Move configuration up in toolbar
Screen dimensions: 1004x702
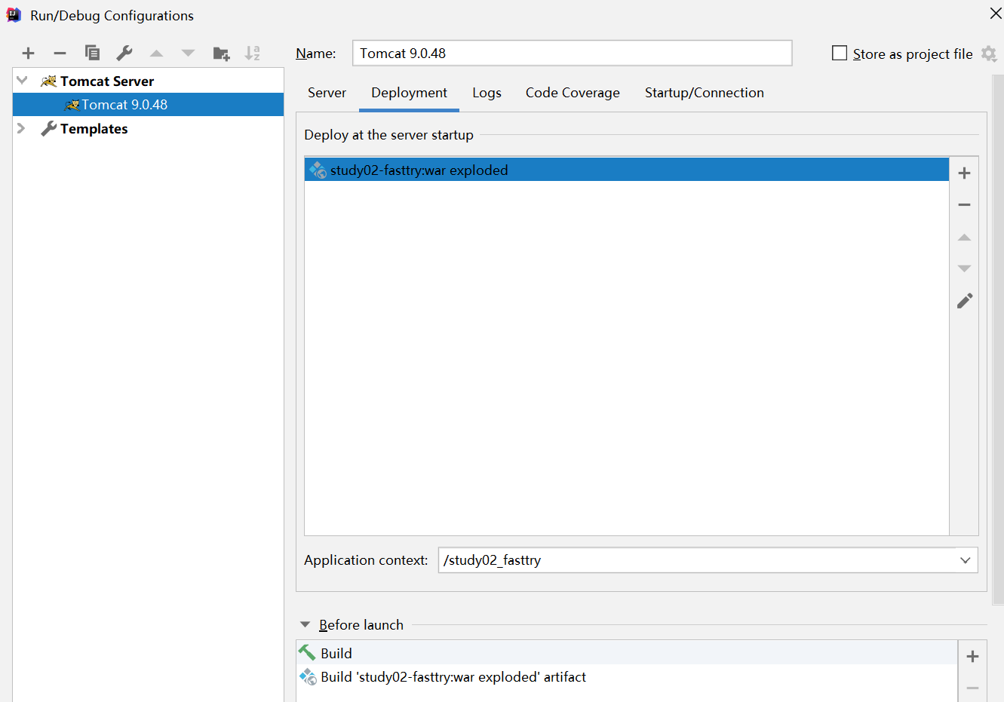tap(156, 53)
